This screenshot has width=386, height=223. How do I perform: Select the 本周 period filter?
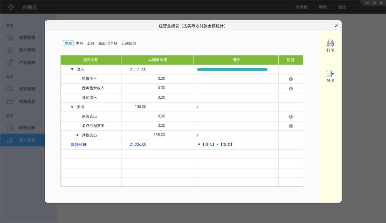pyautogui.click(x=68, y=44)
